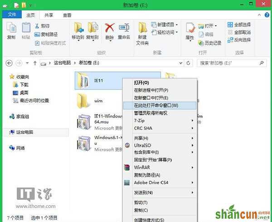The height and width of the screenshot is (222, 272).
Task: Click the Forward navigation arrow
Action: coord(19,63)
